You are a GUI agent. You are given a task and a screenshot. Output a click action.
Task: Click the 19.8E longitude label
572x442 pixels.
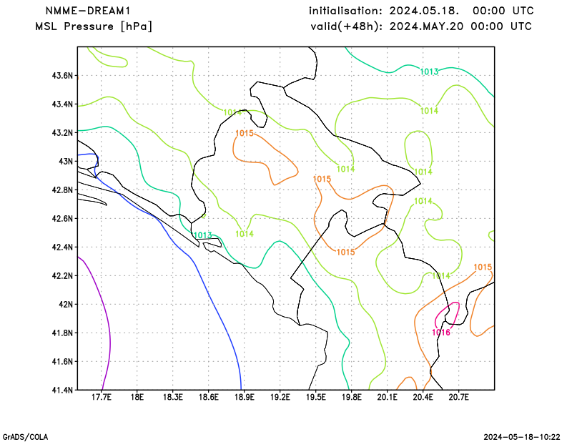351,397
